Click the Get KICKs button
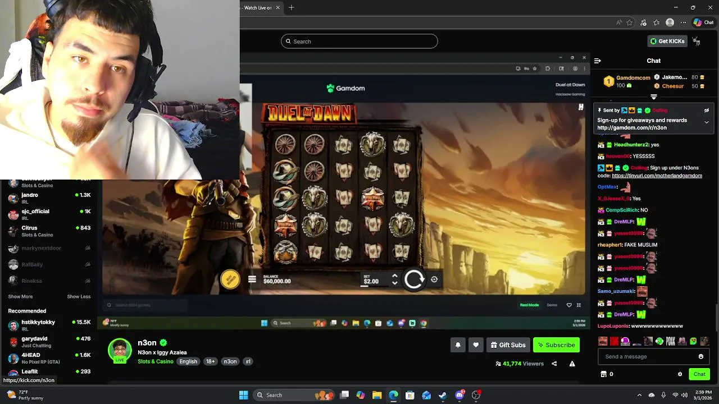This screenshot has height=404, width=719. pos(668,41)
